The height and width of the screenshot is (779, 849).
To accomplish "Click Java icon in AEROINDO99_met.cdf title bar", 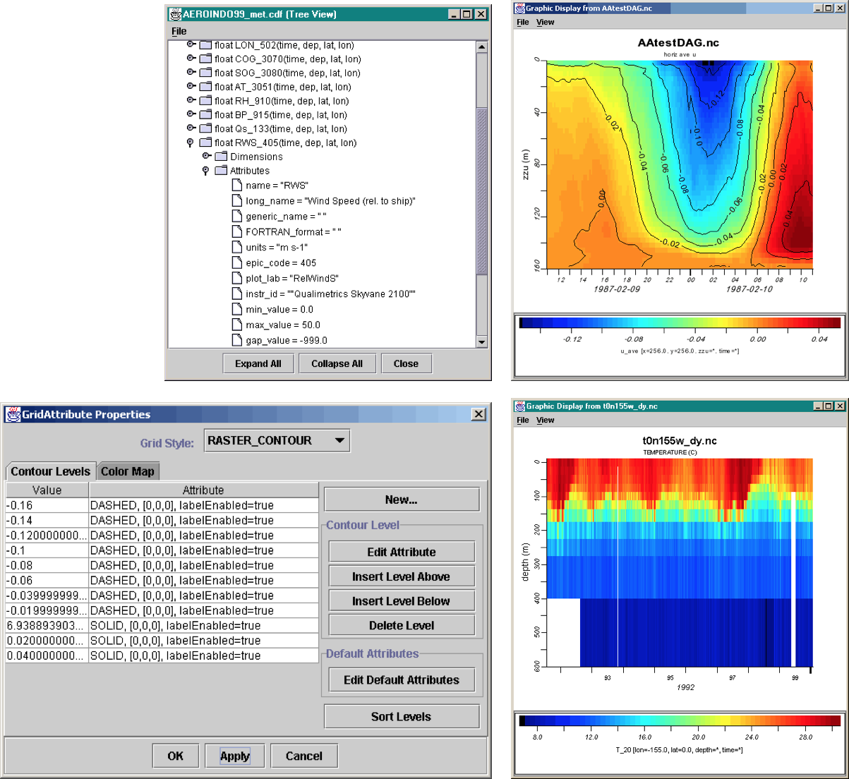I will (x=175, y=14).
